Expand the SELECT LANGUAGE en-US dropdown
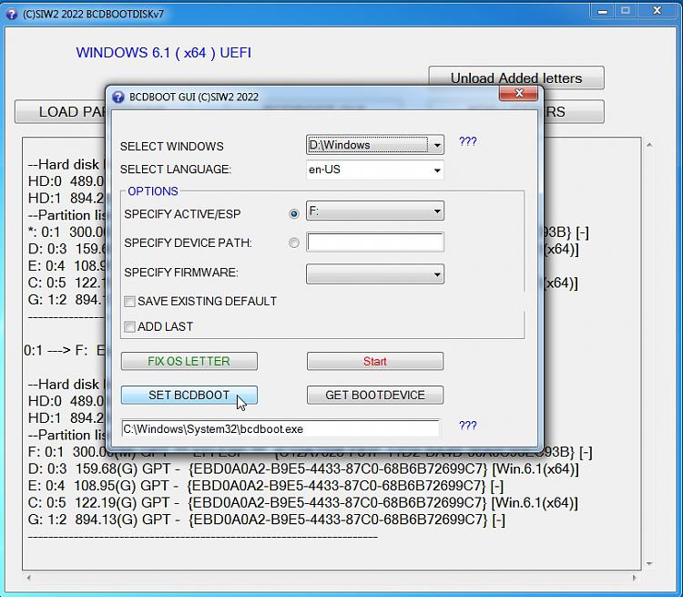This screenshot has width=683, height=597. [x=375, y=170]
